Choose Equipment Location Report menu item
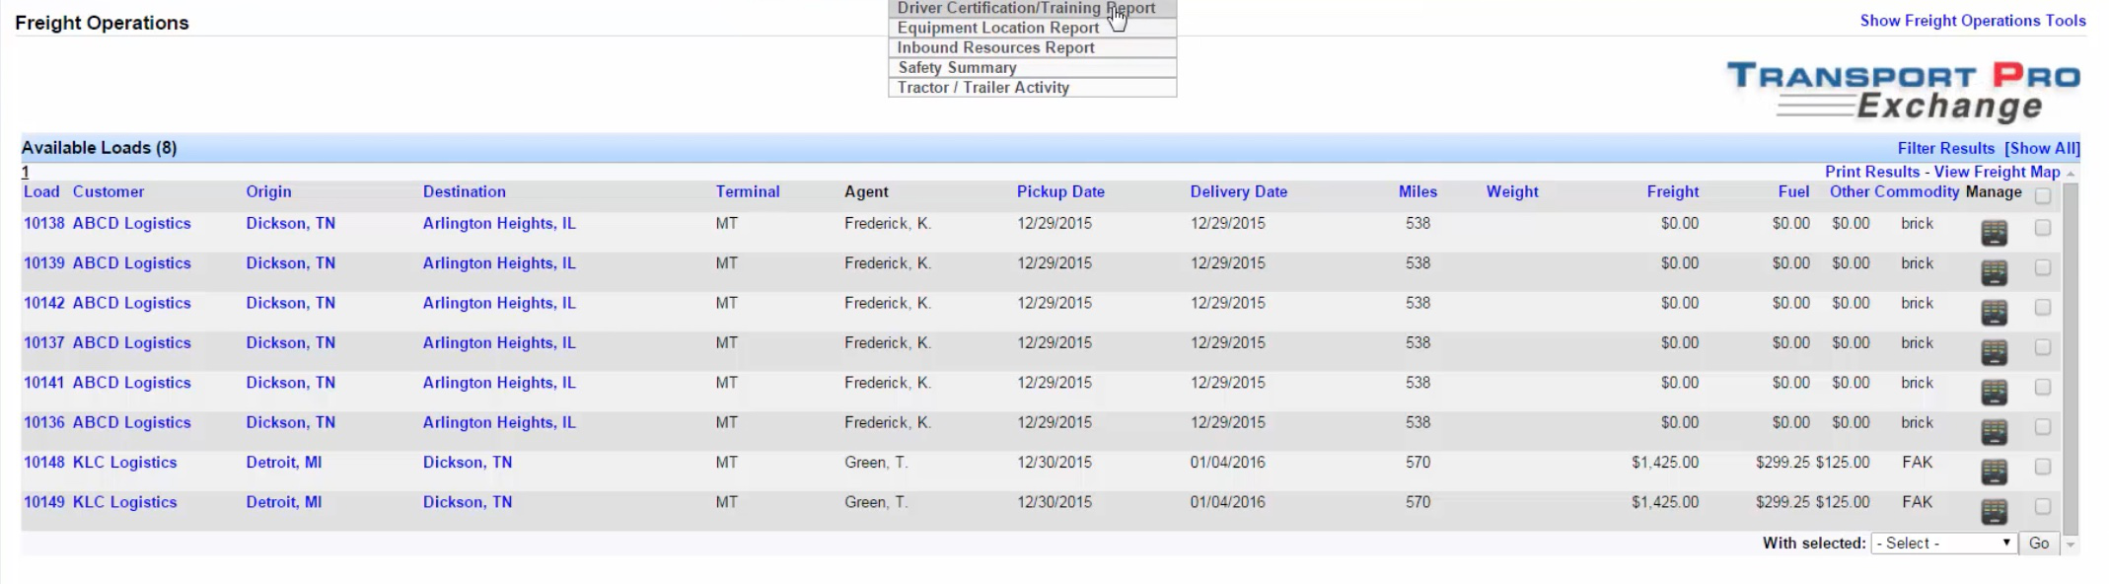The height and width of the screenshot is (584, 2109). click(x=997, y=28)
